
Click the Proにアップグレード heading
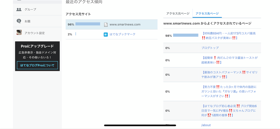pyautogui.click(x=37, y=46)
